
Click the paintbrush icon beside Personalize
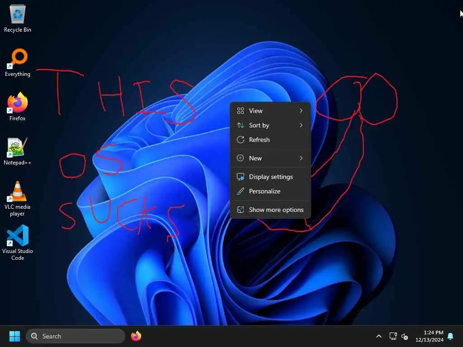tap(241, 191)
